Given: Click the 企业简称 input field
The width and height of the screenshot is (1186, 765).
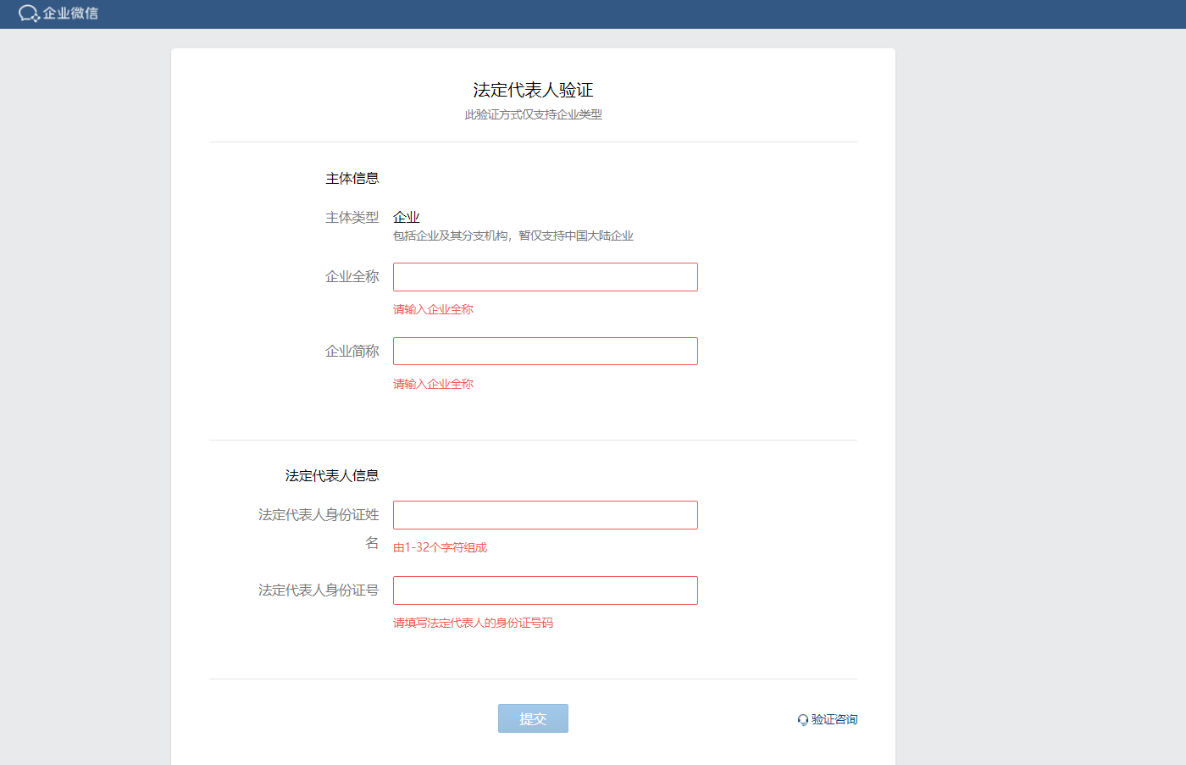Looking at the screenshot, I should [545, 351].
